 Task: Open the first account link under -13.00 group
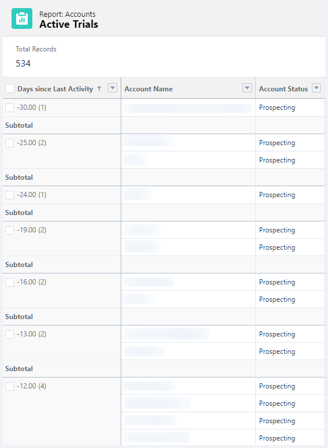pyautogui.click(x=166, y=334)
